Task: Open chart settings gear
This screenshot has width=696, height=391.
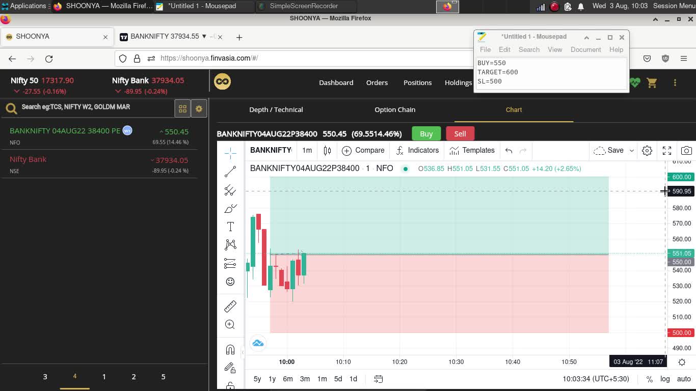Action: [647, 150]
